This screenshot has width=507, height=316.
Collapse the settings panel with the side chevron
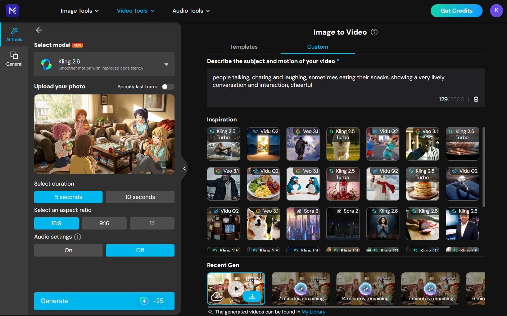(x=185, y=168)
